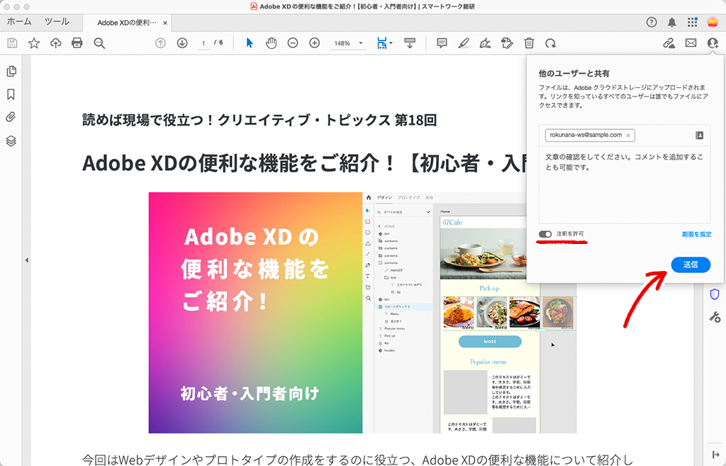The height and width of the screenshot is (466, 726).
Task: Delete page with trash icon
Action: point(529,43)
